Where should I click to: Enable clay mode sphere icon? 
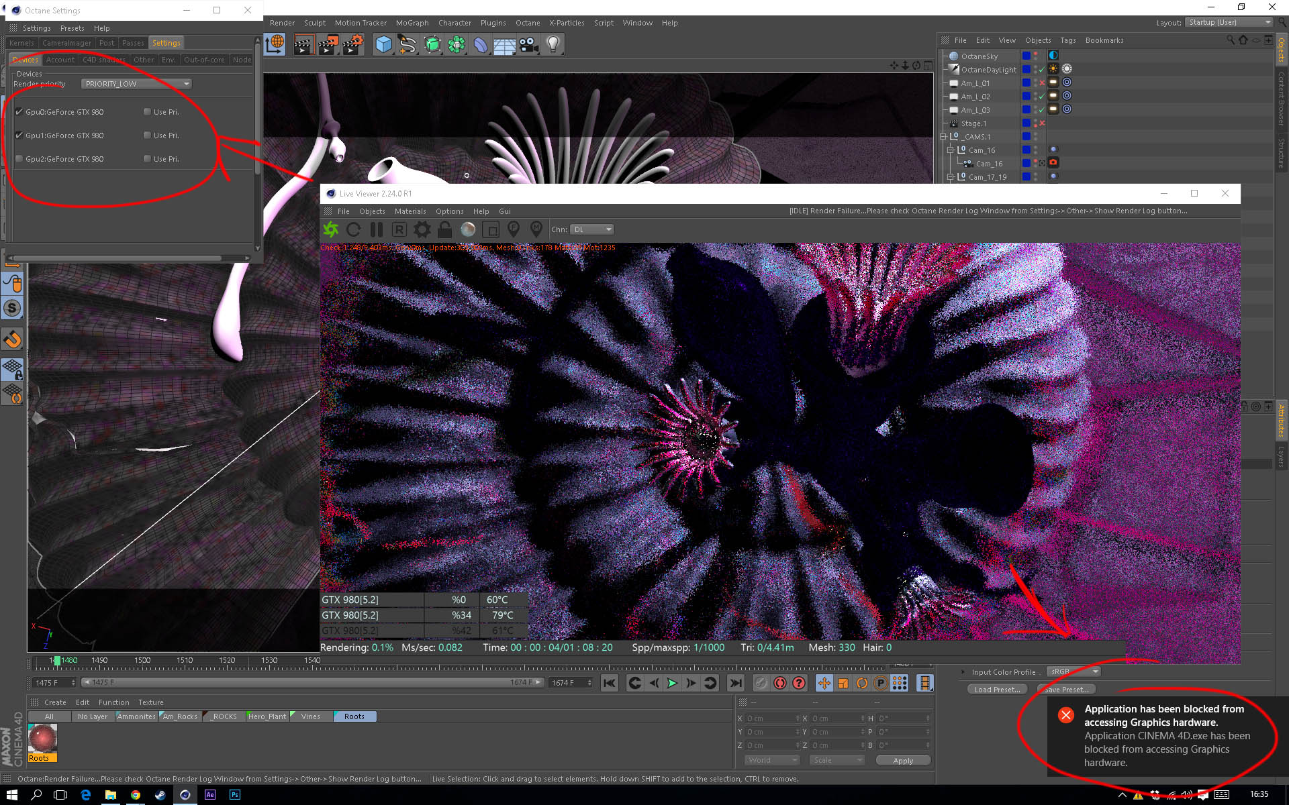click(x=468, y=229)
